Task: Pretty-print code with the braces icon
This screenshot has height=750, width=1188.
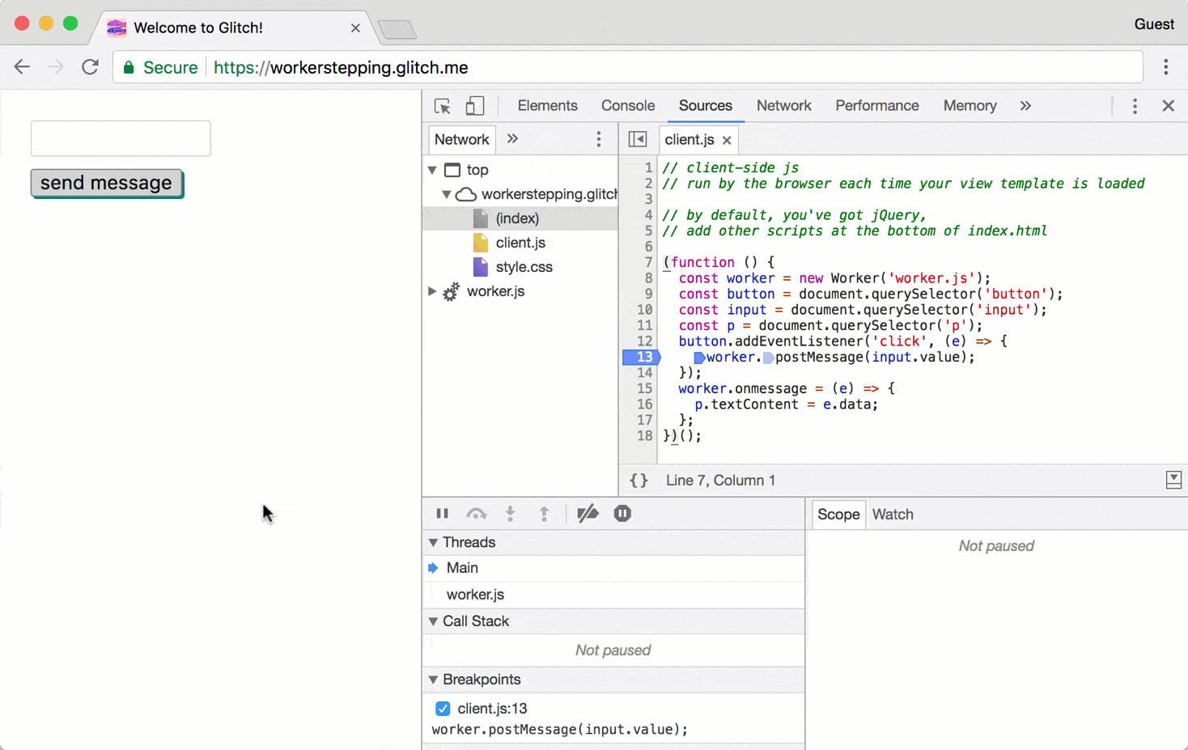Action: pyautogui.click(x=639, y=480)
